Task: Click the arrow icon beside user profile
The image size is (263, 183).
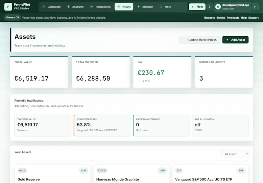Action: (255, 7)
